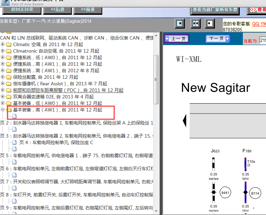Screen dimensions: 266x215
Task: Click folder icon of 倒车摄像机 item
Action: click(9, 84)
